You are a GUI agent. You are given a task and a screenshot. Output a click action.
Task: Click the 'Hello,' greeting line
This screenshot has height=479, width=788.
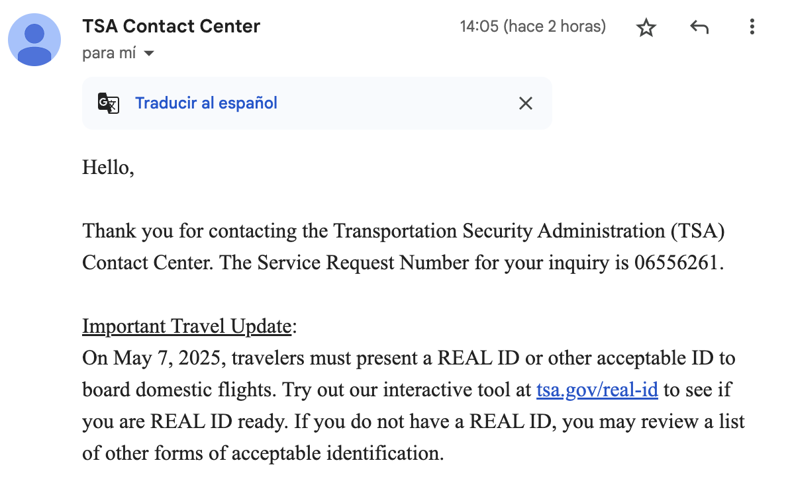(x=108, y=167)
